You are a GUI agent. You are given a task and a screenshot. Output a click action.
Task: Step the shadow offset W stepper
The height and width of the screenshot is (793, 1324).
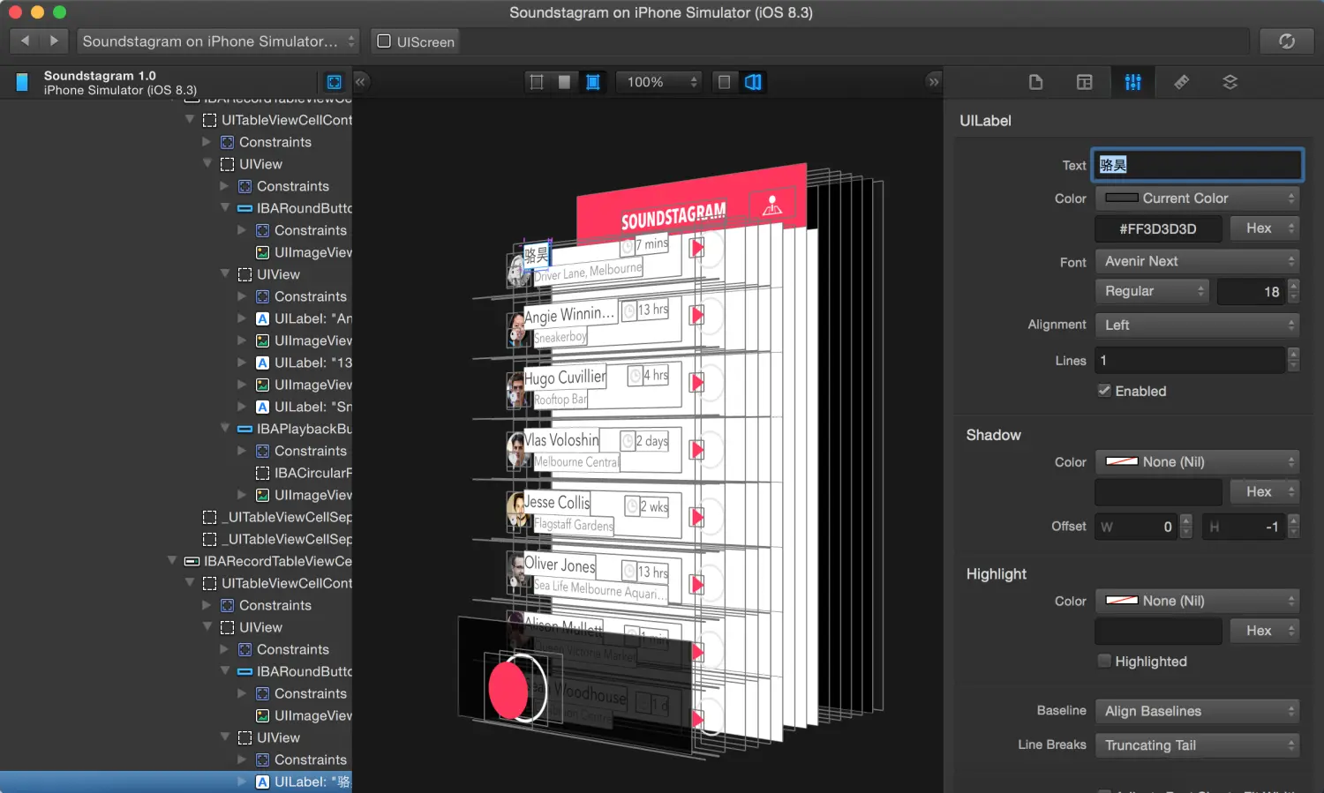point(1186,526)
